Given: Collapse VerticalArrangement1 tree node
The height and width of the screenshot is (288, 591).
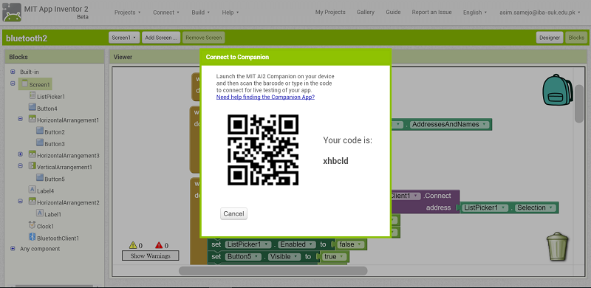Looking at the screenshot, I should point(21,166).
